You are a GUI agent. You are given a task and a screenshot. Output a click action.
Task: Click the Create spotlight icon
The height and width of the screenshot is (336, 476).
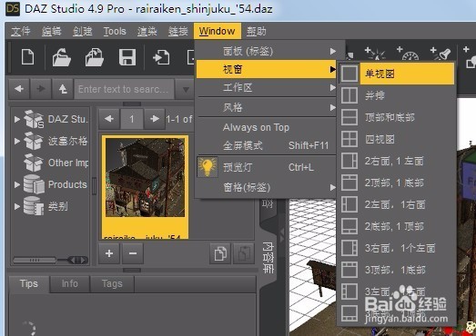[441, 54]
